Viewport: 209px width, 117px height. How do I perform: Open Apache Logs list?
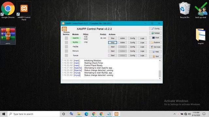coord(142,38)
